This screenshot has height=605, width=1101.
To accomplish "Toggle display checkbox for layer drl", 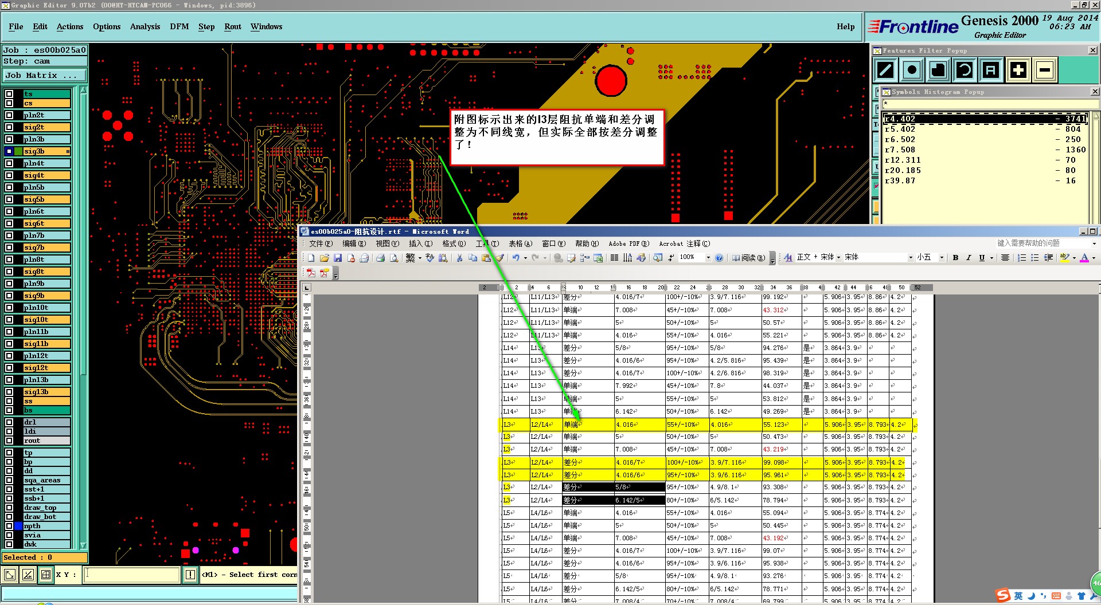I will coord(9,422).
